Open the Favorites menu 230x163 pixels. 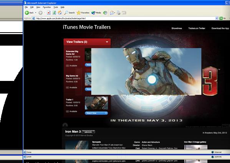pyautogui.click(x=47, y=7)
